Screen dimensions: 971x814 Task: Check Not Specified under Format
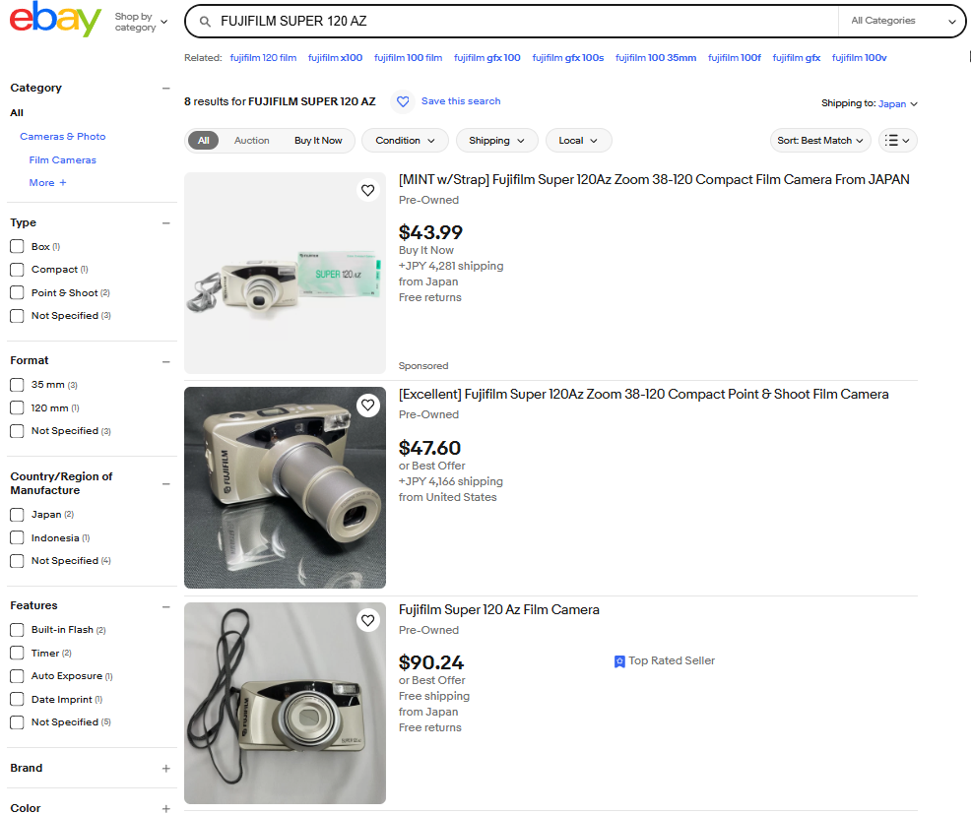[18, 431]
